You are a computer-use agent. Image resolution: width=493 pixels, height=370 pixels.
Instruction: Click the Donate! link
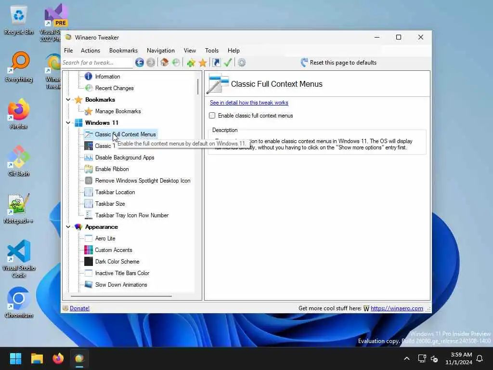[79, 308]
